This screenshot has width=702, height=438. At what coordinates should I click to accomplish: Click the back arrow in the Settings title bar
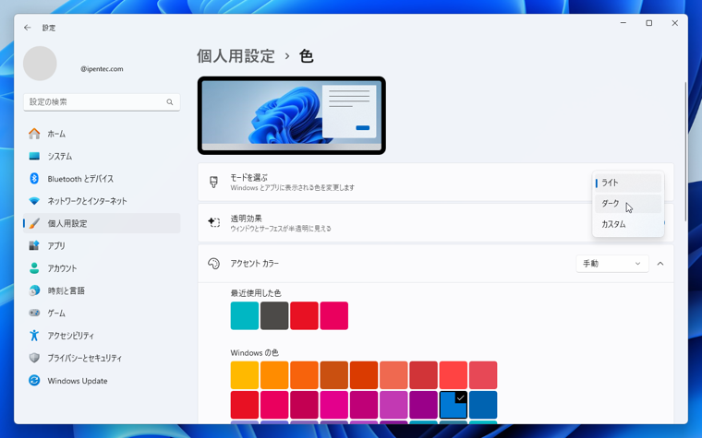coord(28,28)
